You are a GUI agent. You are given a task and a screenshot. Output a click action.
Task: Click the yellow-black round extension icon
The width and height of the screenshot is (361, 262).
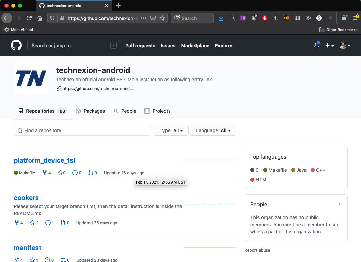click(286, 18)
